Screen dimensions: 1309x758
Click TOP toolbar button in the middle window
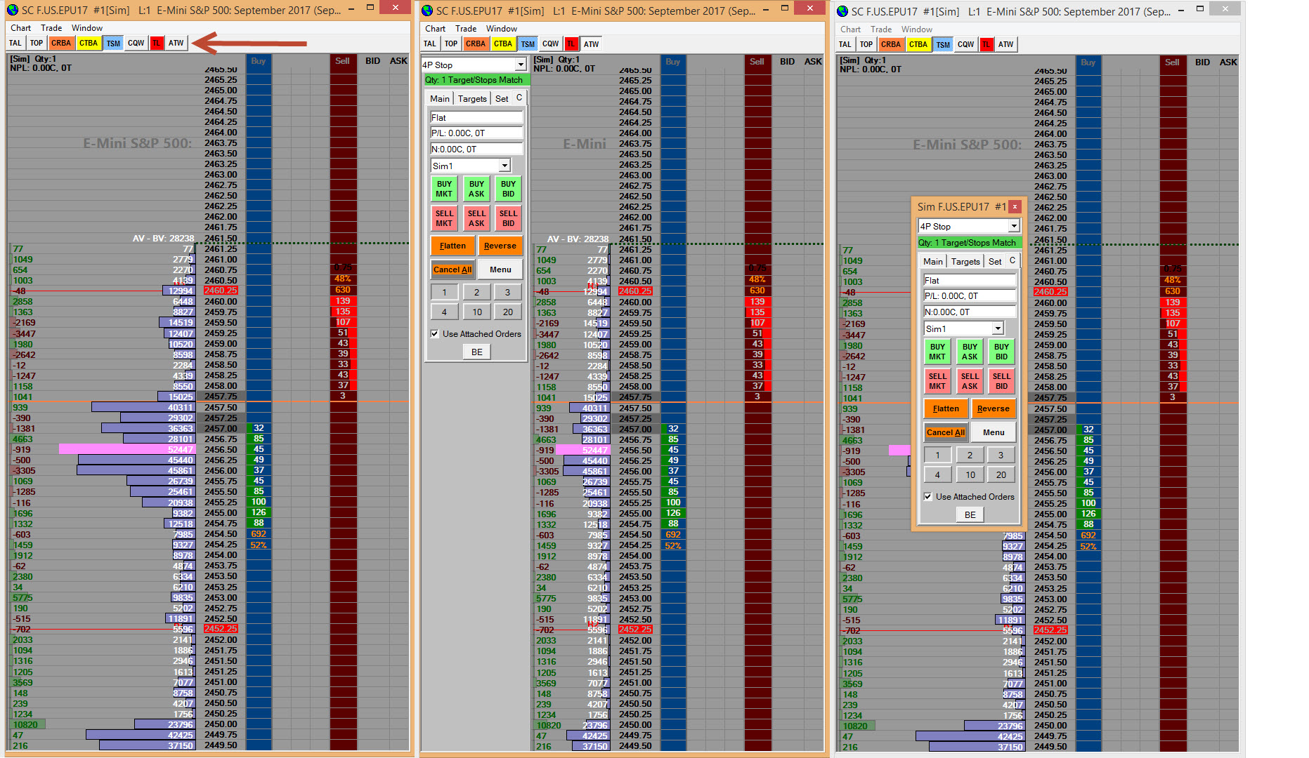(451, 44)
